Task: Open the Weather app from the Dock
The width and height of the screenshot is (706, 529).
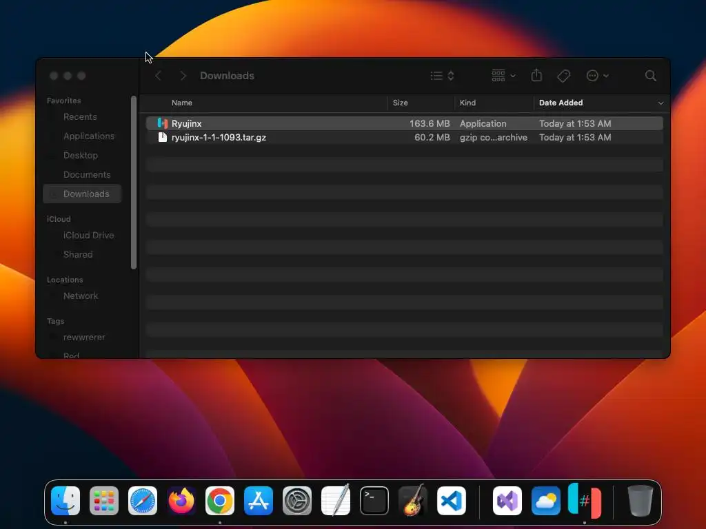Action: click(x=546, y=500)
